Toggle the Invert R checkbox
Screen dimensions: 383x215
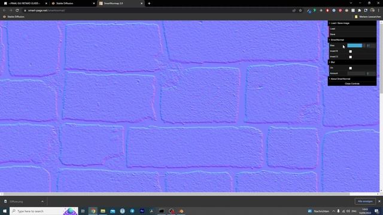(x=351, y=51)
